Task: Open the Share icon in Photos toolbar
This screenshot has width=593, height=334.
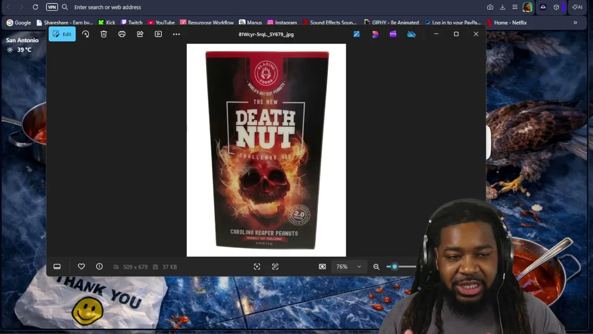Action: (x=140, y=34)
